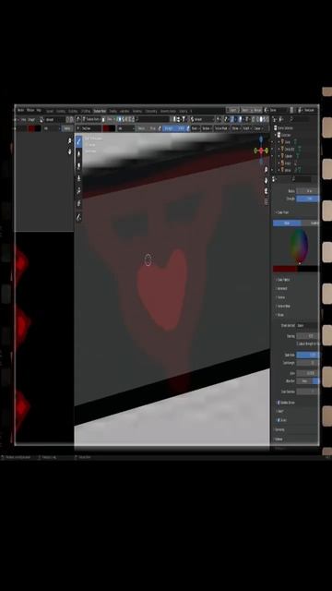Toggle camera view in the 3D viewport
The height and width of the screenshot is (591, 332).
coord(267,191)
